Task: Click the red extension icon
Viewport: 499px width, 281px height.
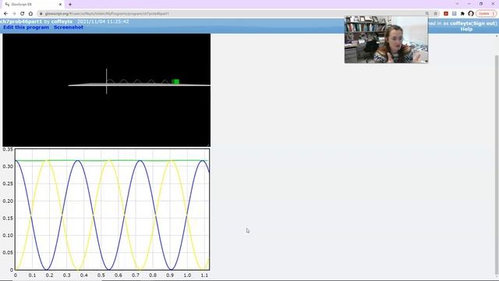Action: (446, 14)
